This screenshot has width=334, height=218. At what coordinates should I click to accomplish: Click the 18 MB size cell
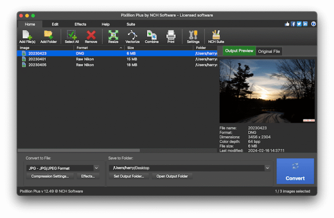point(132,65)
